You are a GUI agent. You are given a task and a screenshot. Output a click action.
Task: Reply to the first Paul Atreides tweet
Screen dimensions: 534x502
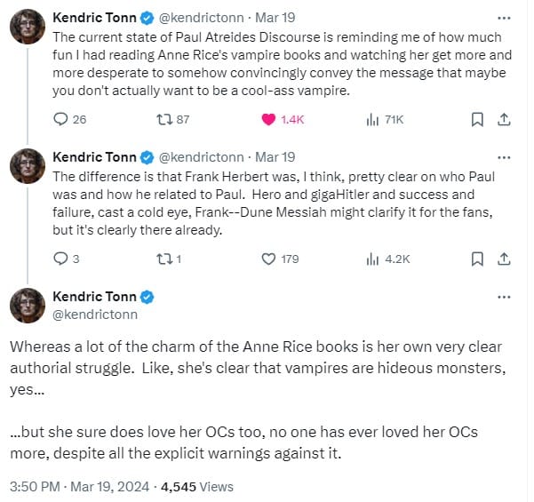[69, 120]
